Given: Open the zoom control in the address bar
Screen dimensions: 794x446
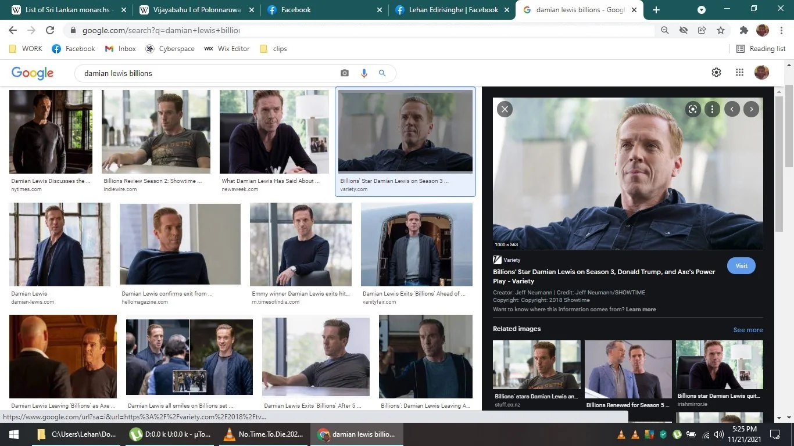Looking at the screenshot, I should (665, 30).
